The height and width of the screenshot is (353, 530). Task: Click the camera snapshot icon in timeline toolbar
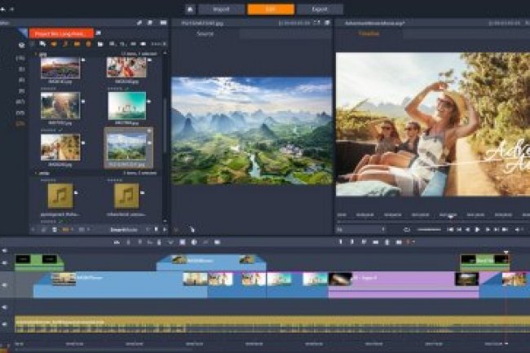(x=400, y=242)
